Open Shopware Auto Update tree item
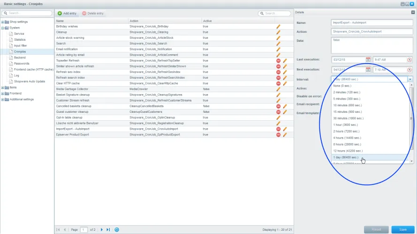This screenshot has width=417, height=234. point(29,81)
